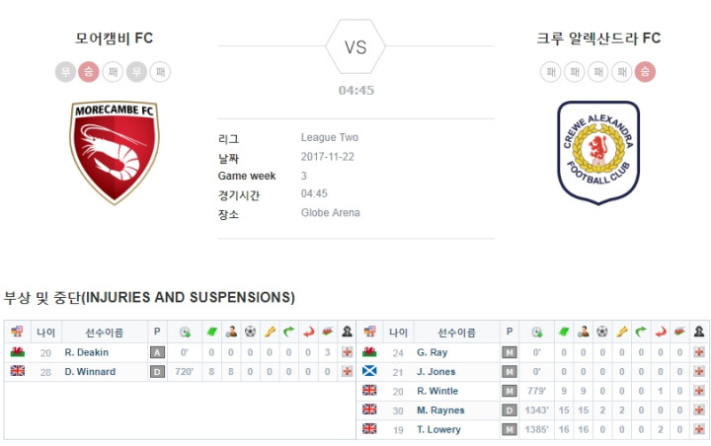Click the 선수이름 column header in Morecambe table
711x446 pixels.
point(105,333)
